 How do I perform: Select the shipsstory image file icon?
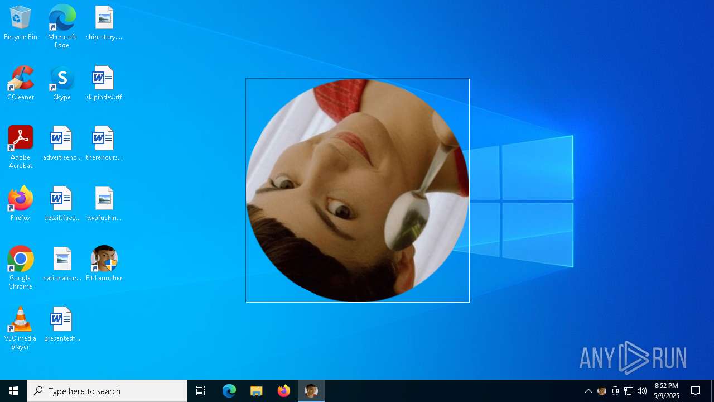[x=104, y=23]
